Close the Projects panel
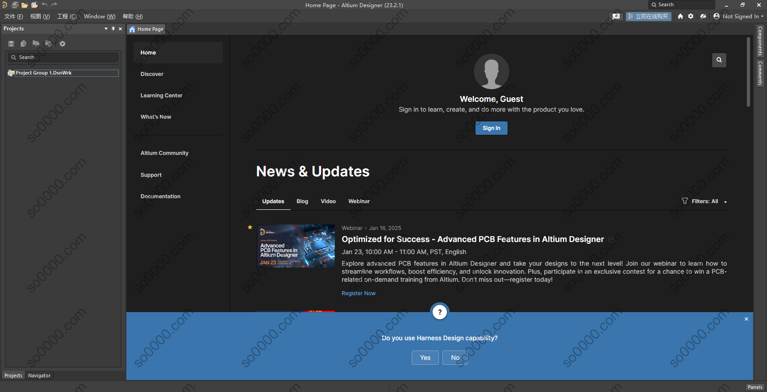 pos(120,29)
